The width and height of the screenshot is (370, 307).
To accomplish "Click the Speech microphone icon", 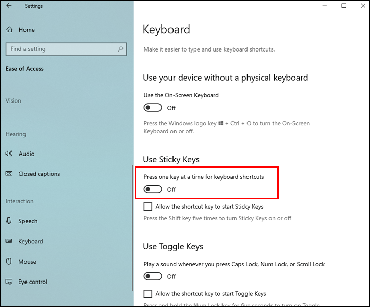I will (9, 221).
